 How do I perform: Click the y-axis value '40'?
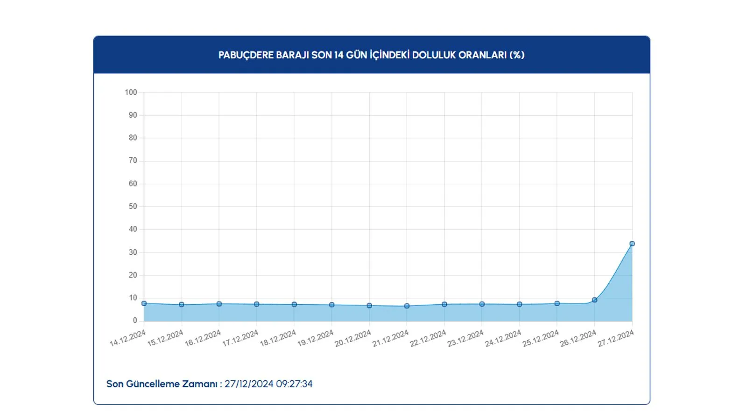pos(133,229)
